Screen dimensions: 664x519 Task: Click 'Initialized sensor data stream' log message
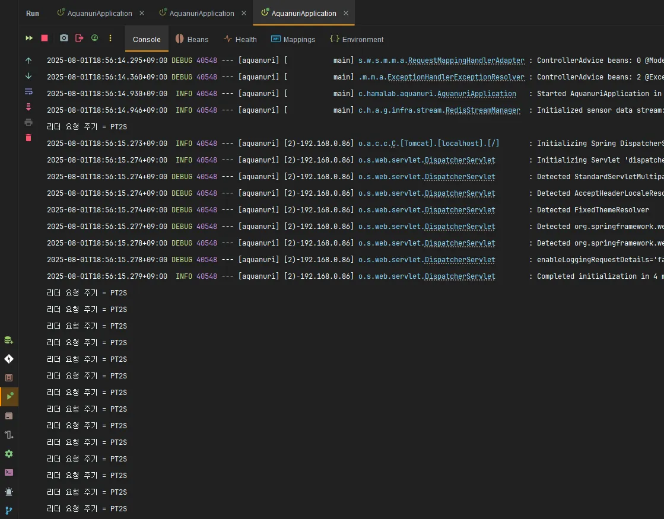pos(600,110)
